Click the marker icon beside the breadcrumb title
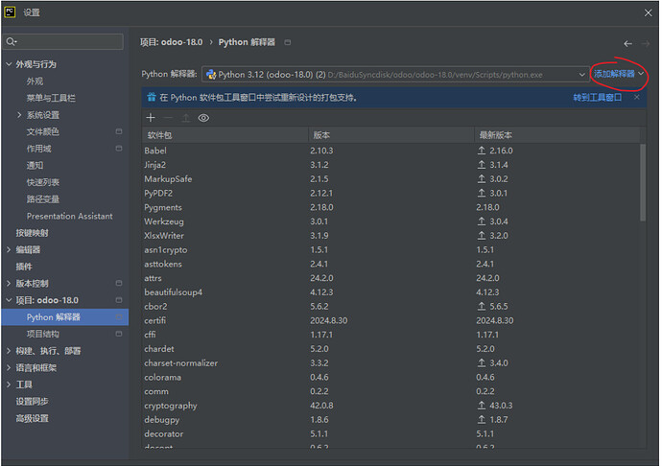This screenshot has height=466, width=662. 288,42
